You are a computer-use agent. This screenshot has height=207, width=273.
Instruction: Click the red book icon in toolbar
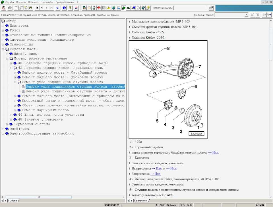coord(99,8)
